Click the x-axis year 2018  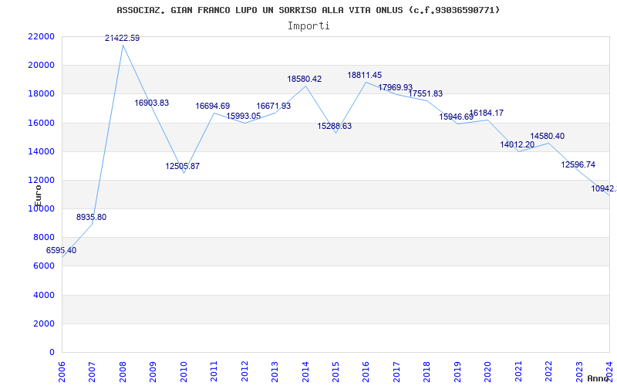[427, 371]
